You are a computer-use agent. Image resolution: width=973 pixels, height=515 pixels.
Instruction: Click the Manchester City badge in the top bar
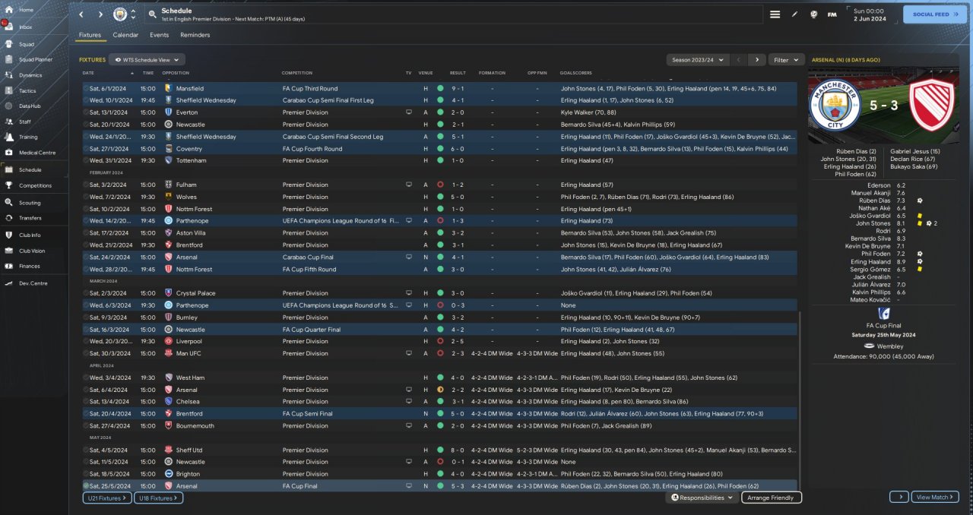[x=120, y=14]
